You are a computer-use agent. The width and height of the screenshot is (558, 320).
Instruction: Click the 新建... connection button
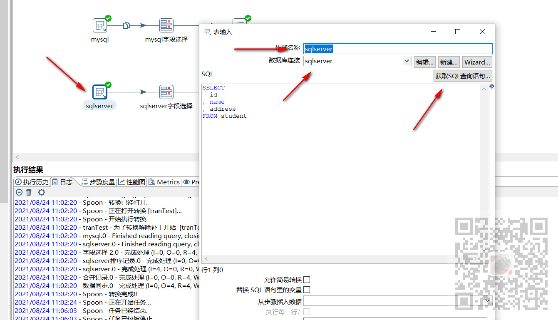[449, 62]
